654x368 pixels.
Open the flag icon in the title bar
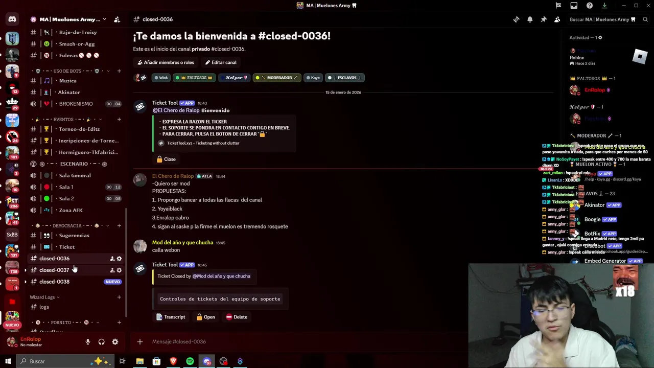(x=558, y=6)
